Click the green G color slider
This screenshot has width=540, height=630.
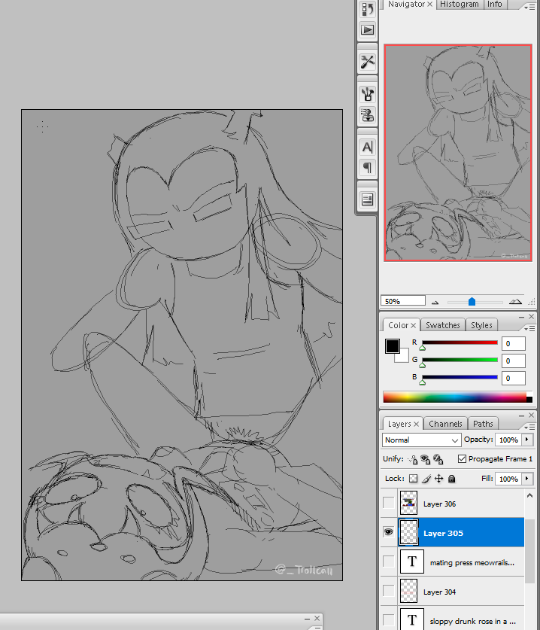tap(460, 360)
